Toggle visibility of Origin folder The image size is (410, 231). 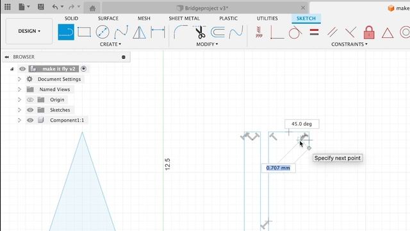tap(30, 100)
